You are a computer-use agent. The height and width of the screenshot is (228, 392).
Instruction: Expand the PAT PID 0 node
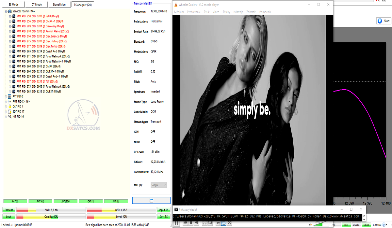(6, 96)
